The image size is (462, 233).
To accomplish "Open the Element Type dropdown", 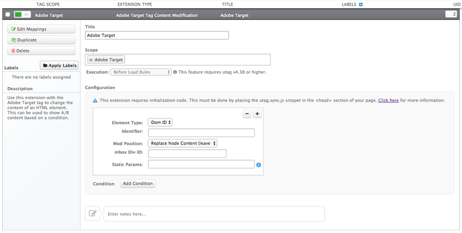I will [160, 123].
